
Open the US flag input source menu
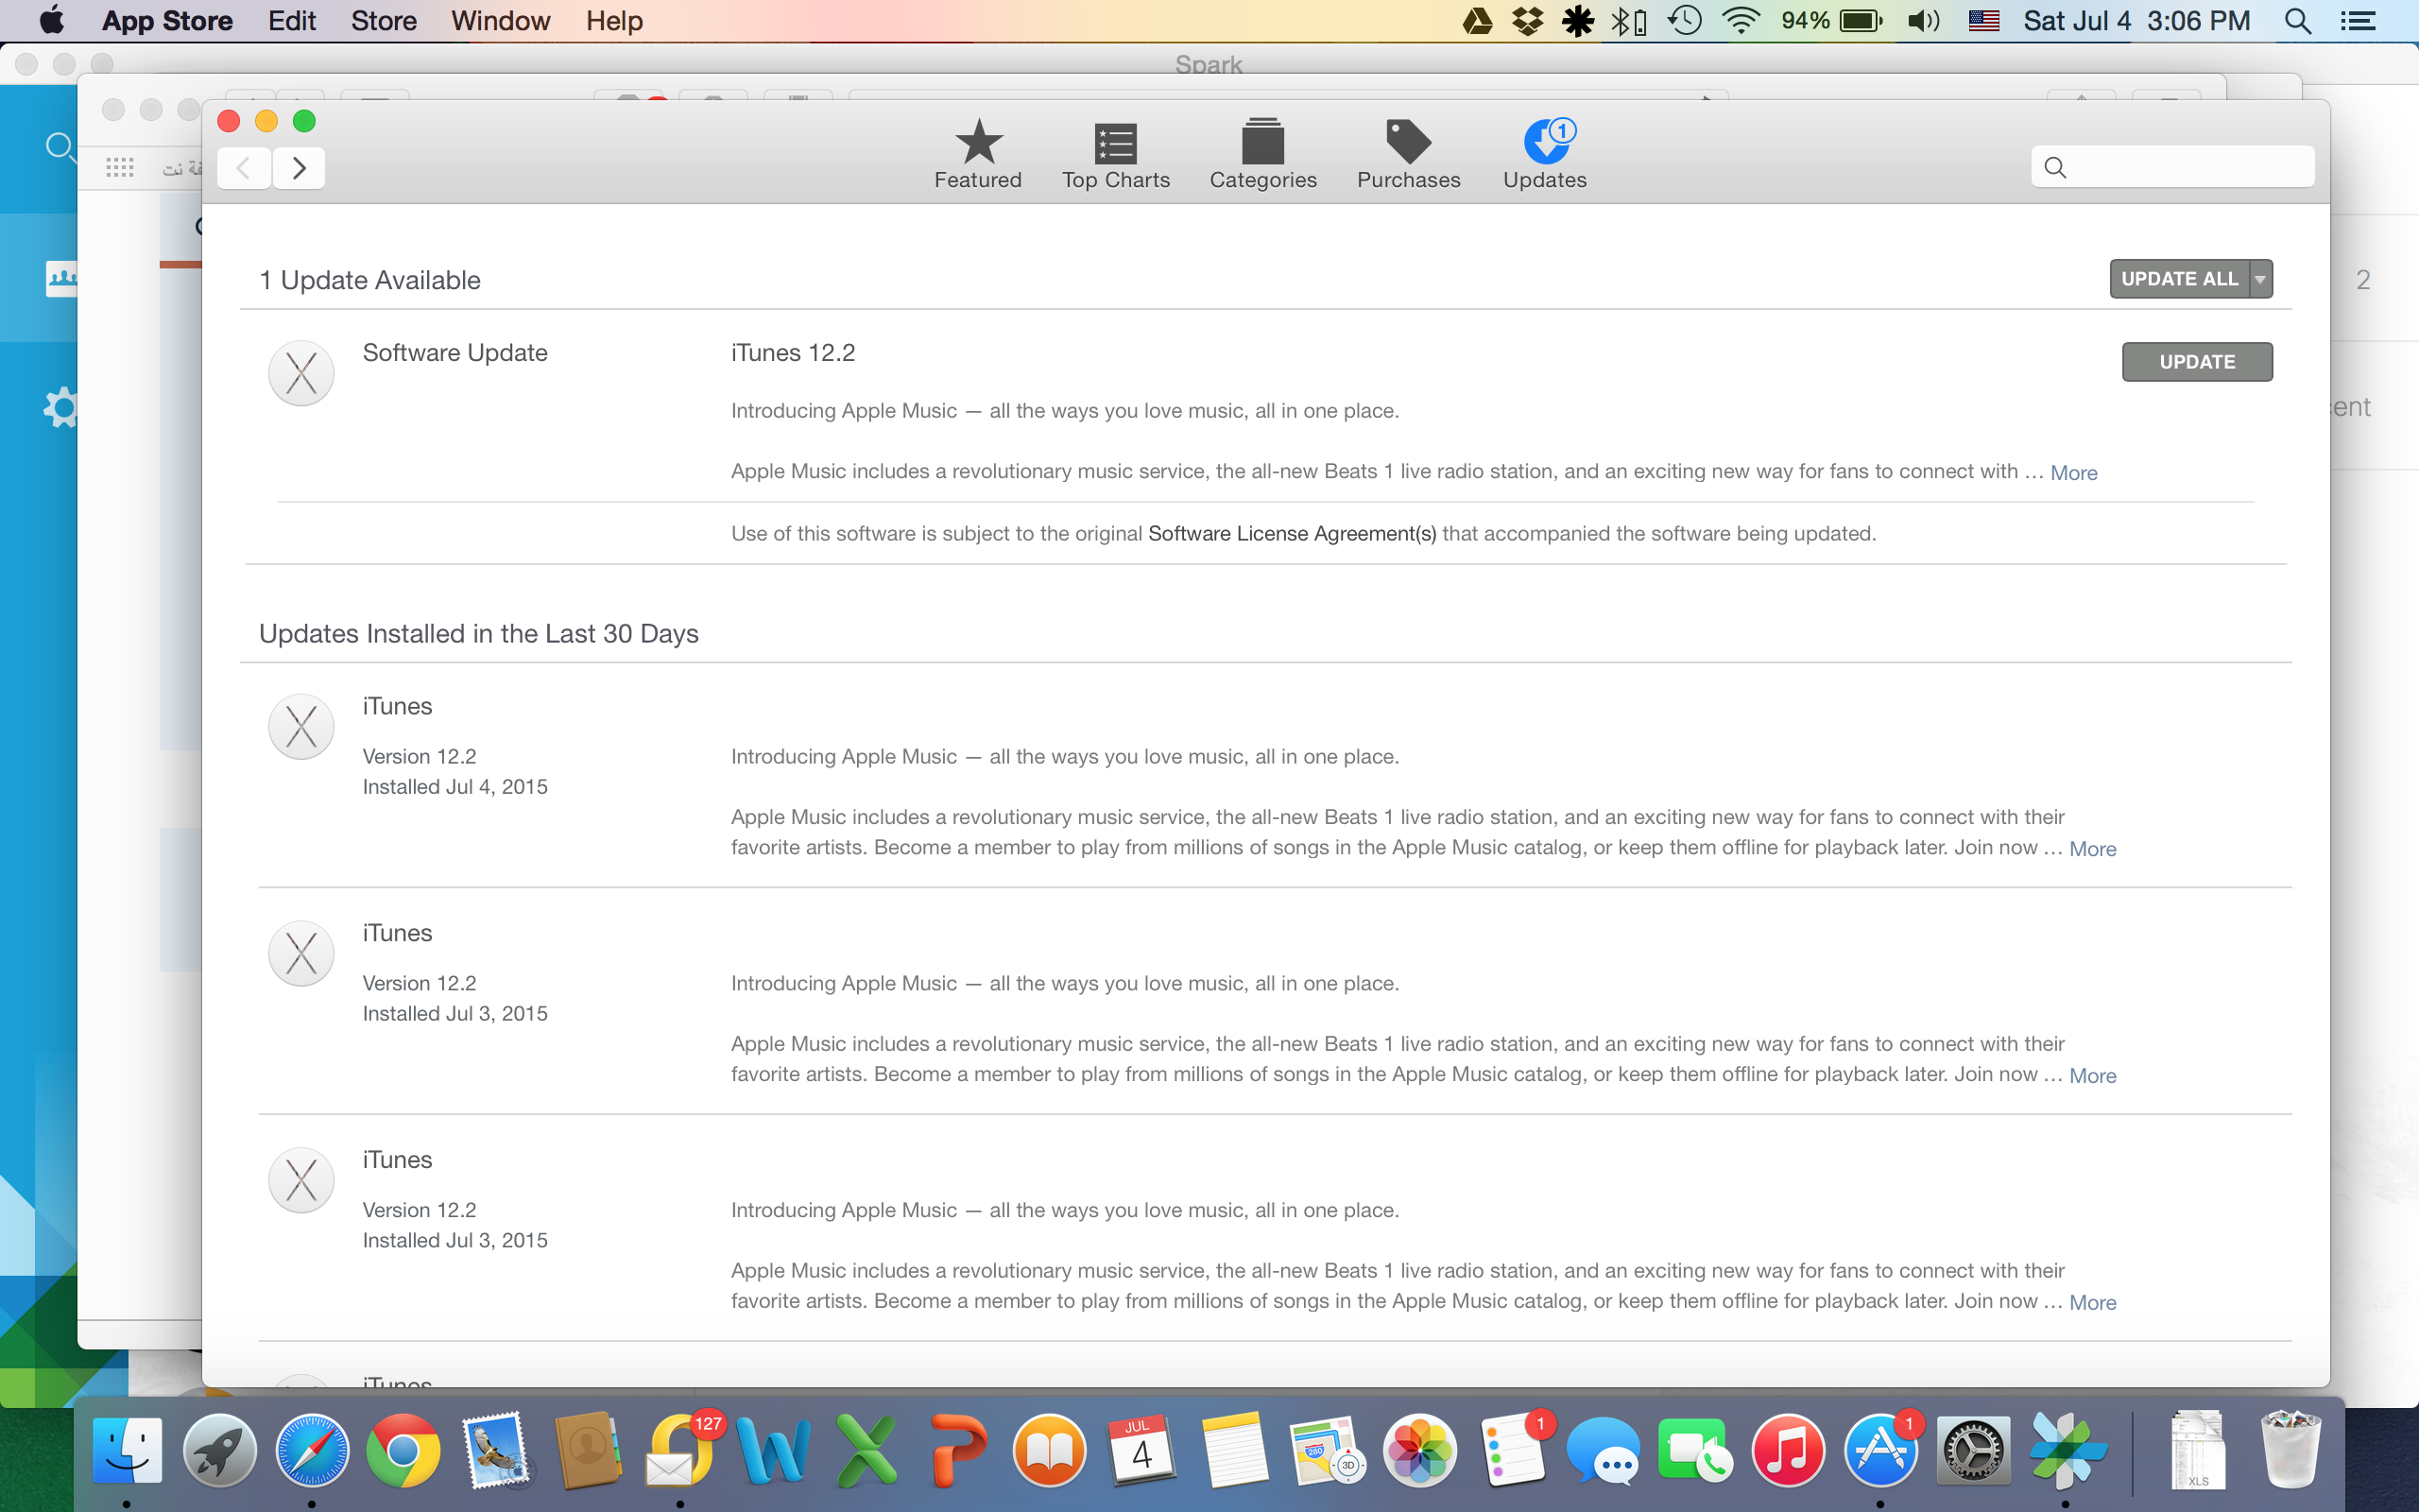coord(1983,21)
